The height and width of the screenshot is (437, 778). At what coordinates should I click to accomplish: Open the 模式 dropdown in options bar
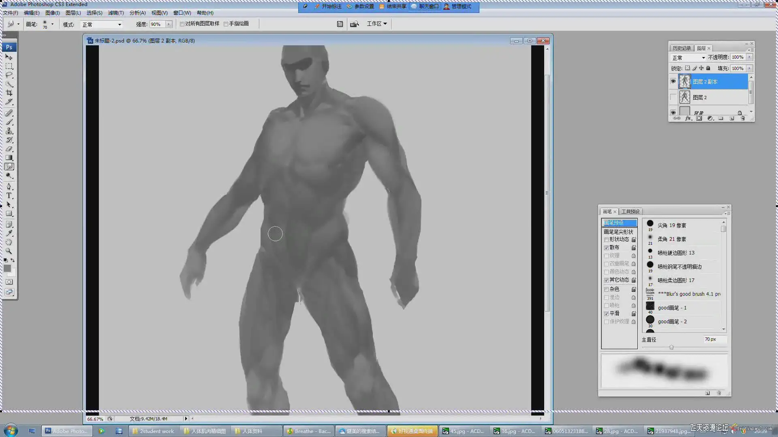click(101, 24)
